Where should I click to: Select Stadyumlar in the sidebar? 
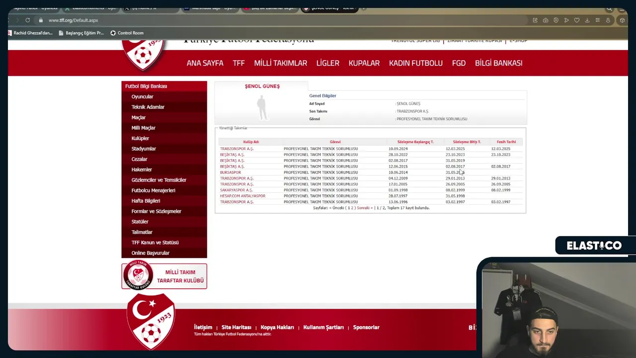(164, 149)
